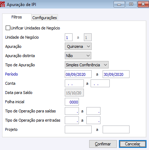The width and height of the screenshot is (149, 150).
Task: Click the Unidade de Negócio label
Action: [22, 37]
